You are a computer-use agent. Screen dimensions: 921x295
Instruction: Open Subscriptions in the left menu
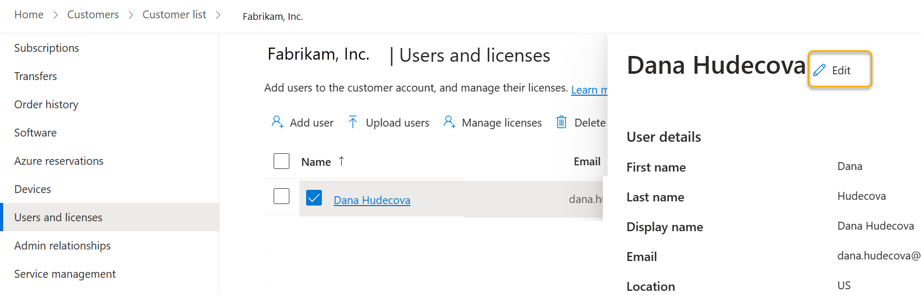tap(47, 48)
